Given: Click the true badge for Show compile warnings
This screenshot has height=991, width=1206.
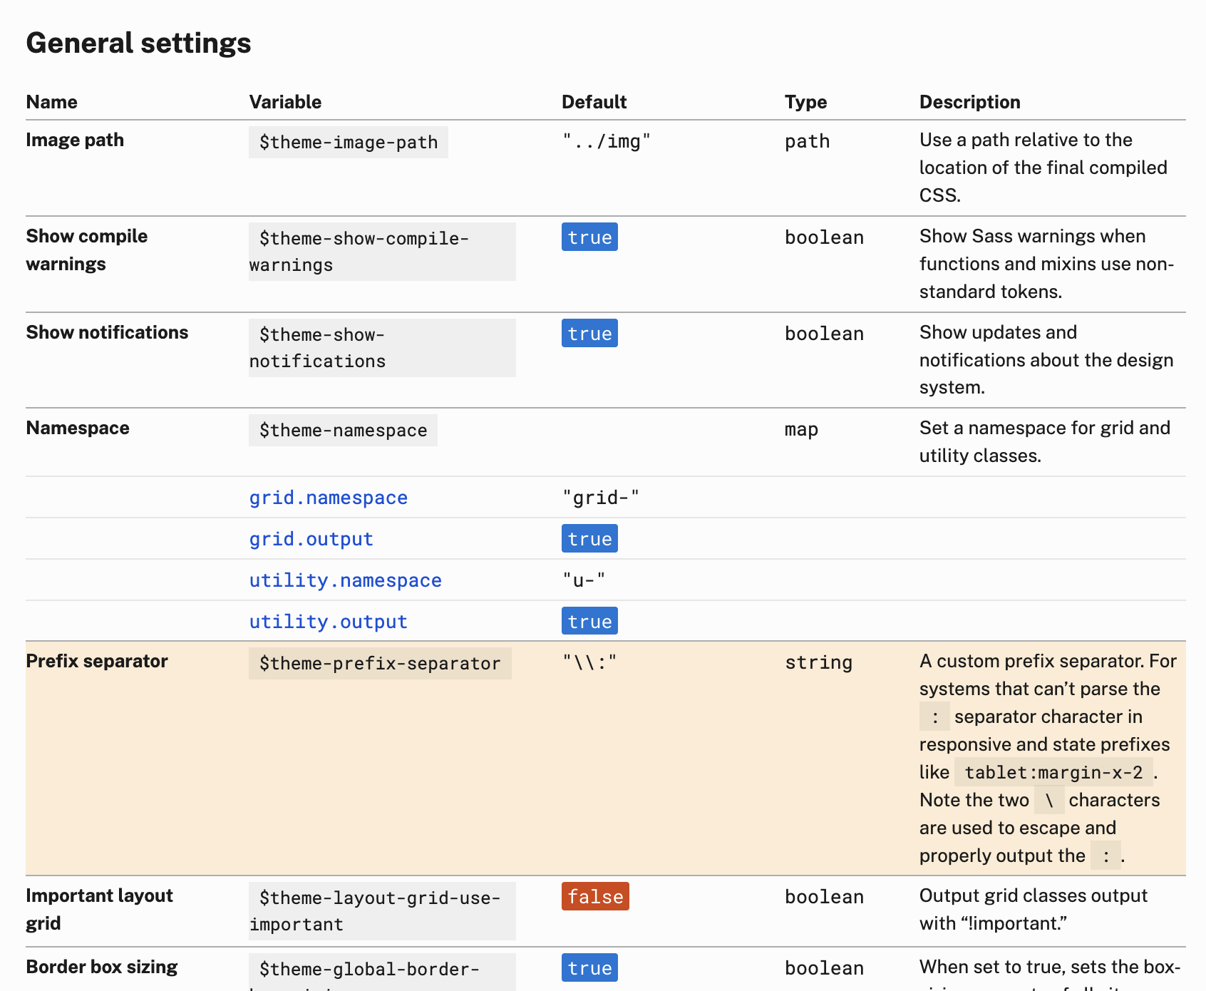Looking at the screenshot, I should tap(589, 237).
